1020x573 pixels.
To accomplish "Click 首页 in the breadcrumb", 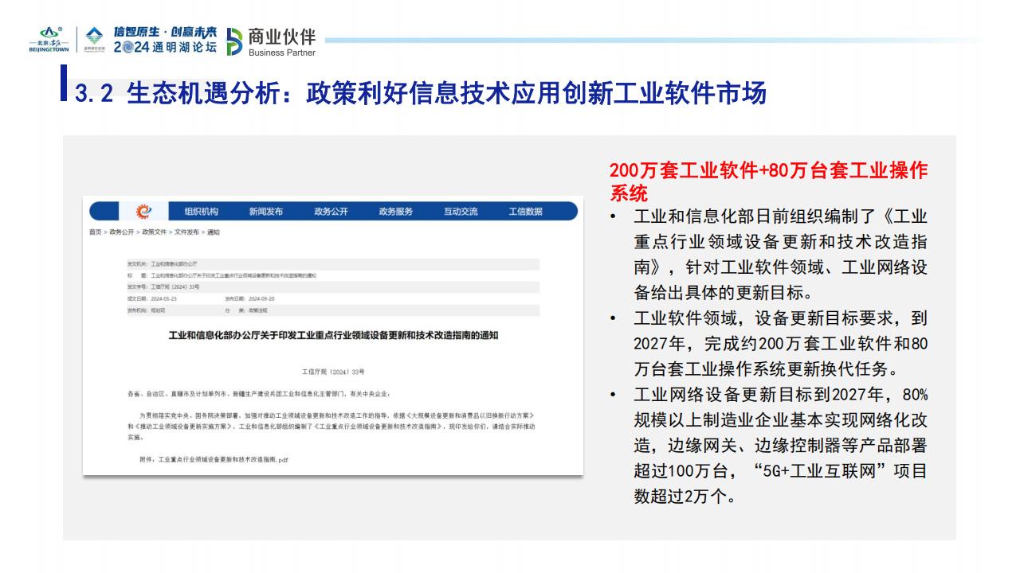I will click(x=95, y=232).
